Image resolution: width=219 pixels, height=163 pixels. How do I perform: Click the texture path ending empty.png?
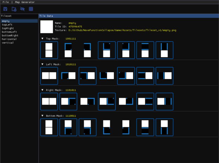tap(122, 30)
